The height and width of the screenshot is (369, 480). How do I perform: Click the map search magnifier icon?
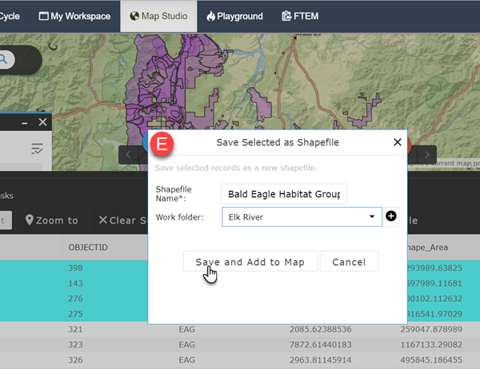click(5, 58)
